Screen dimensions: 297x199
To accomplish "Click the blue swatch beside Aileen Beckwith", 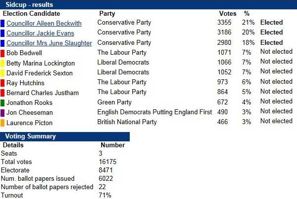I will (2, 23).
